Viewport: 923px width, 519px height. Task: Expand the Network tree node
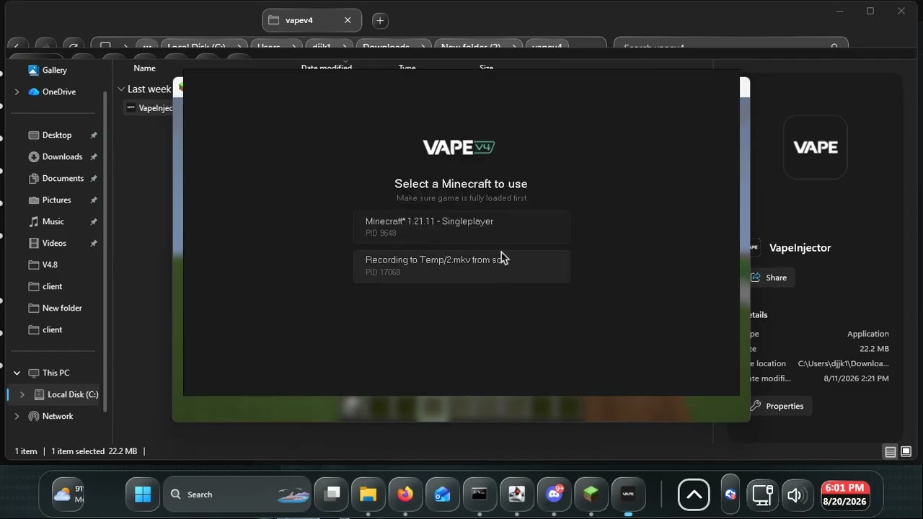coord(17,416)
